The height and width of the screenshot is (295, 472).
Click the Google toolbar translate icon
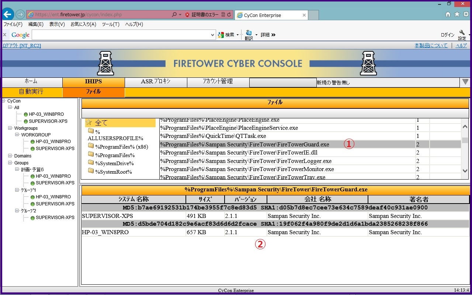click(249, 35)
